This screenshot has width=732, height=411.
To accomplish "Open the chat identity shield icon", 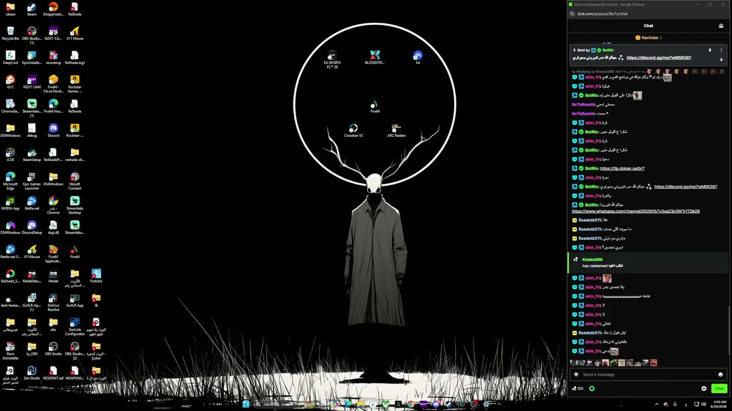I will pos(576,374).
